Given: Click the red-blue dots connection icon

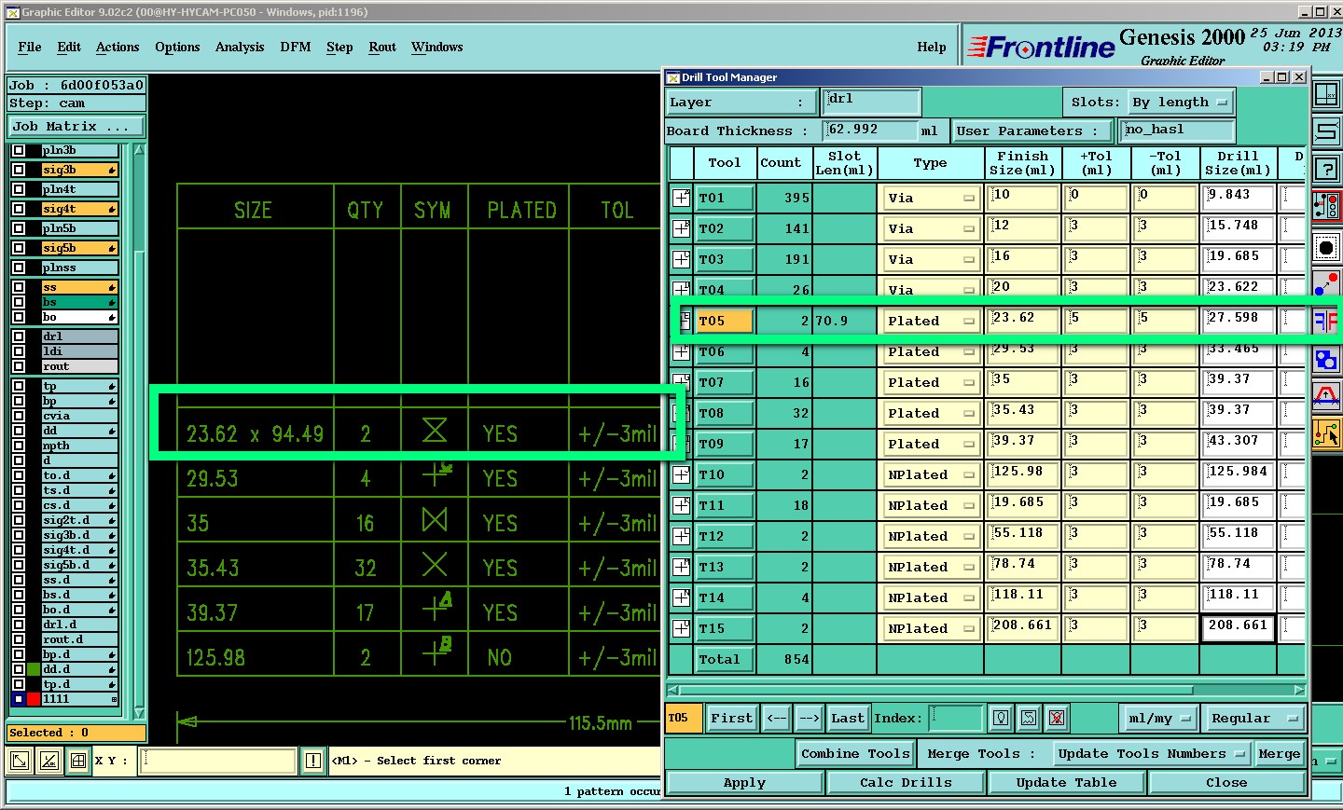Looking at the screenshot, I should click(1326, 283).
